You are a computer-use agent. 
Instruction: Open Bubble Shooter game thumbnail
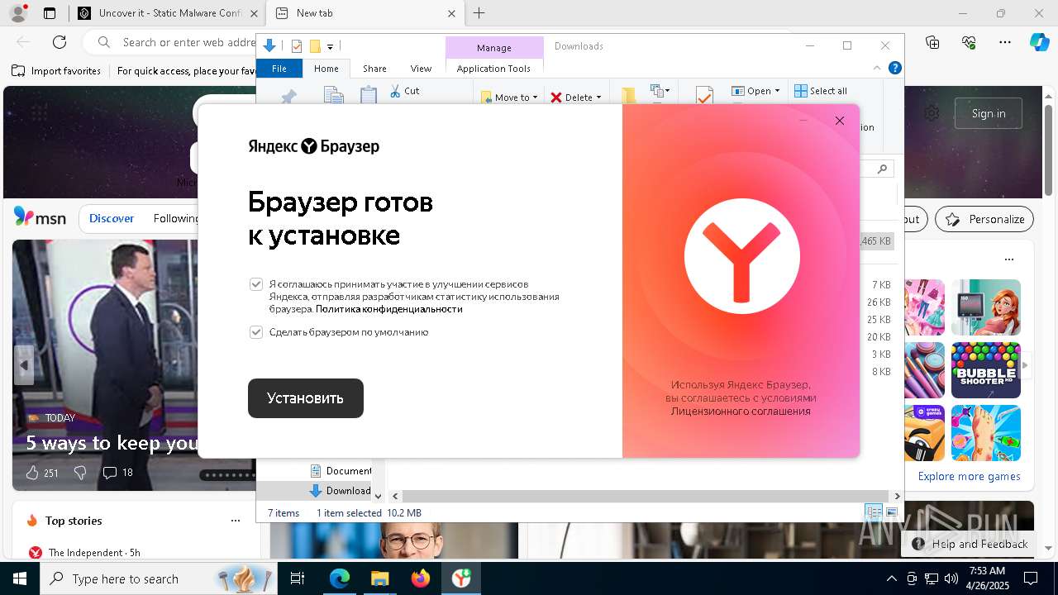click(x=985, y=370)
